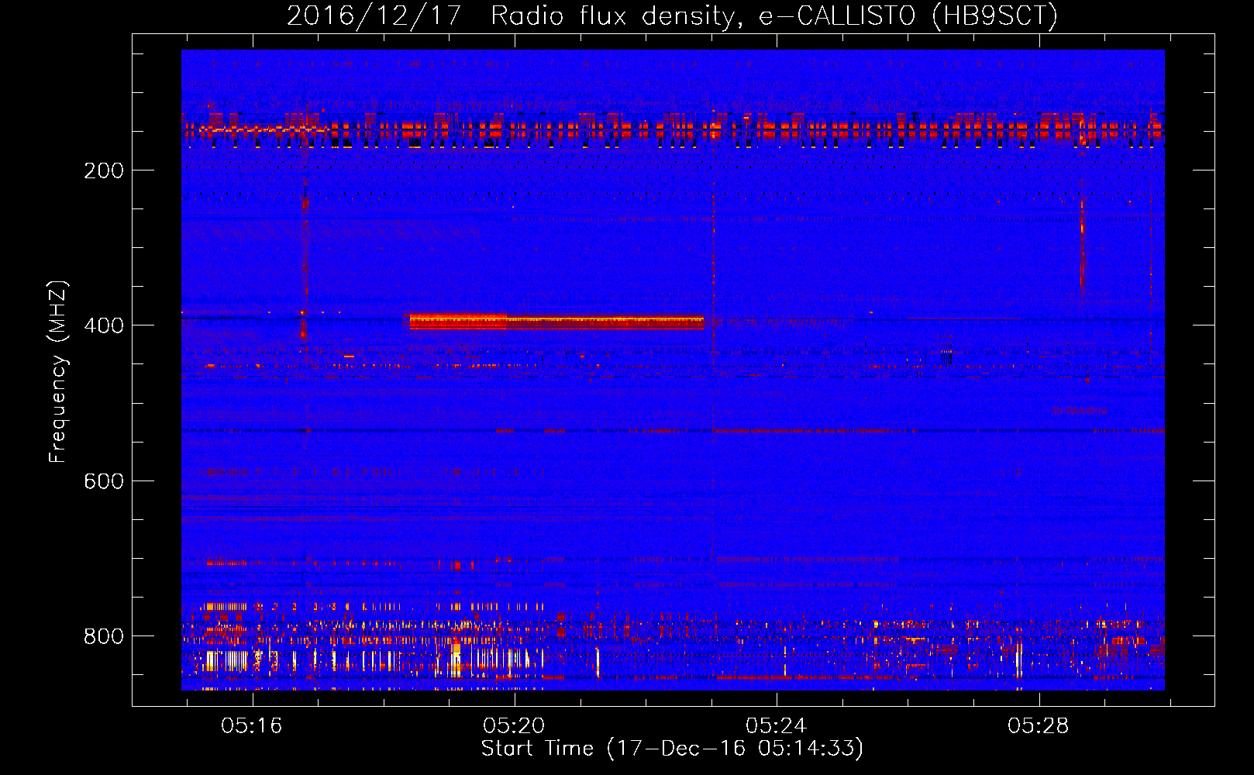Screen dimensions: 1254x775
Task: Select the 600 frequency tick label
Action: point(104,481)
